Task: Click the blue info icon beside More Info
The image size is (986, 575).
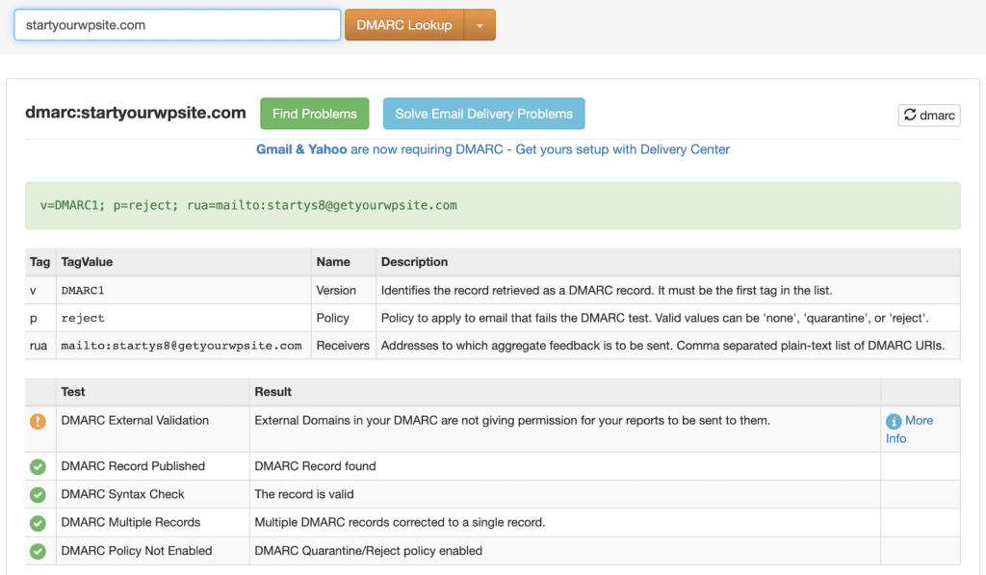Action: (x=896, y=420)
